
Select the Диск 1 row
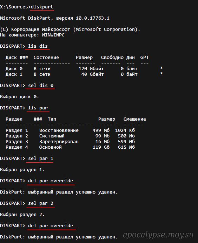[84, 74]
